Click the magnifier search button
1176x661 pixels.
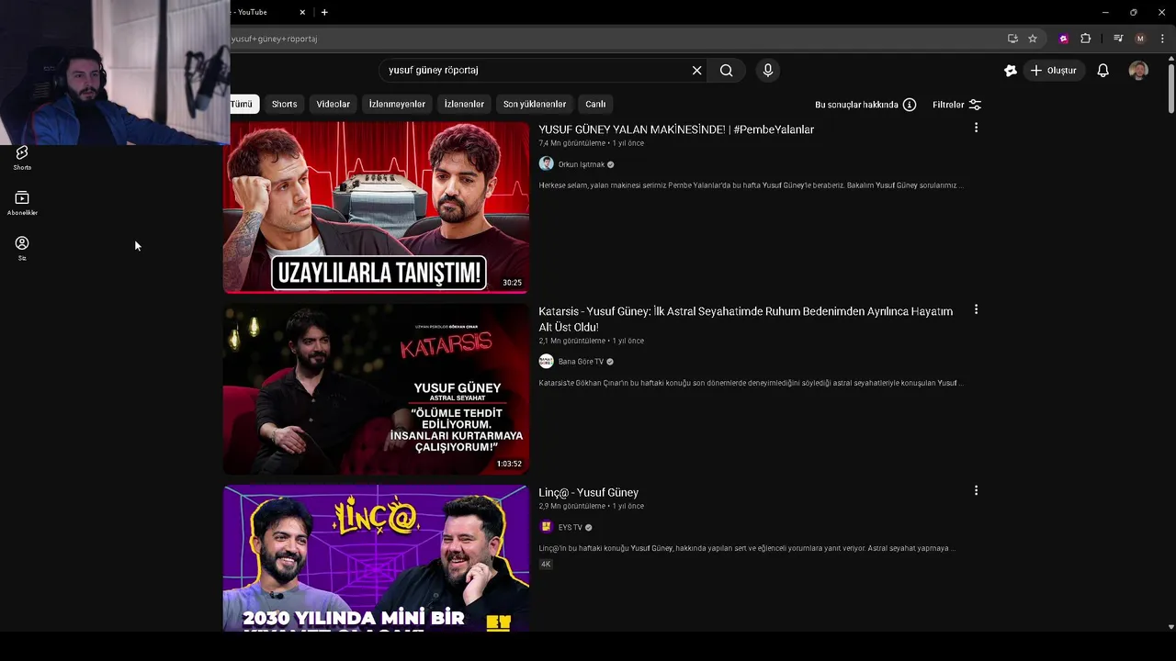click(x=726, y=70)
